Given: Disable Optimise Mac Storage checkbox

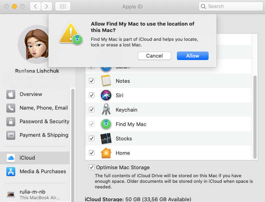Looking at the screenshot, I should pos(92,167).
